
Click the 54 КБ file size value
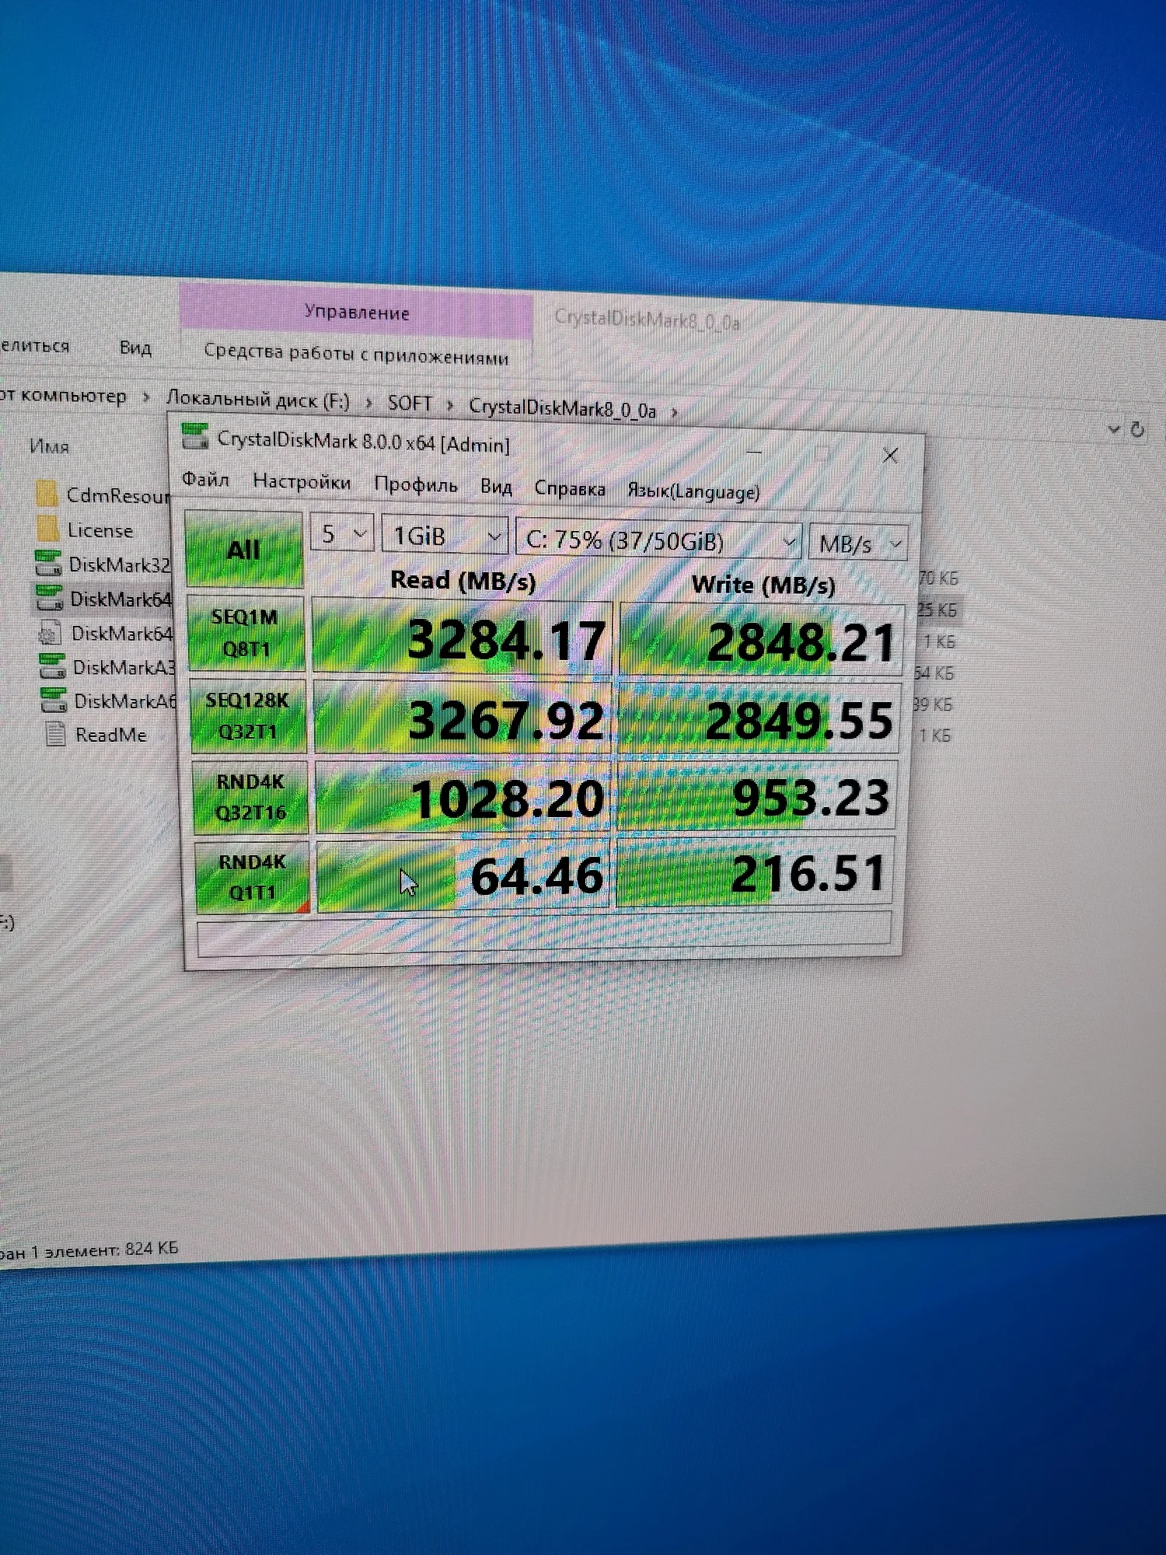click(934, 673)
